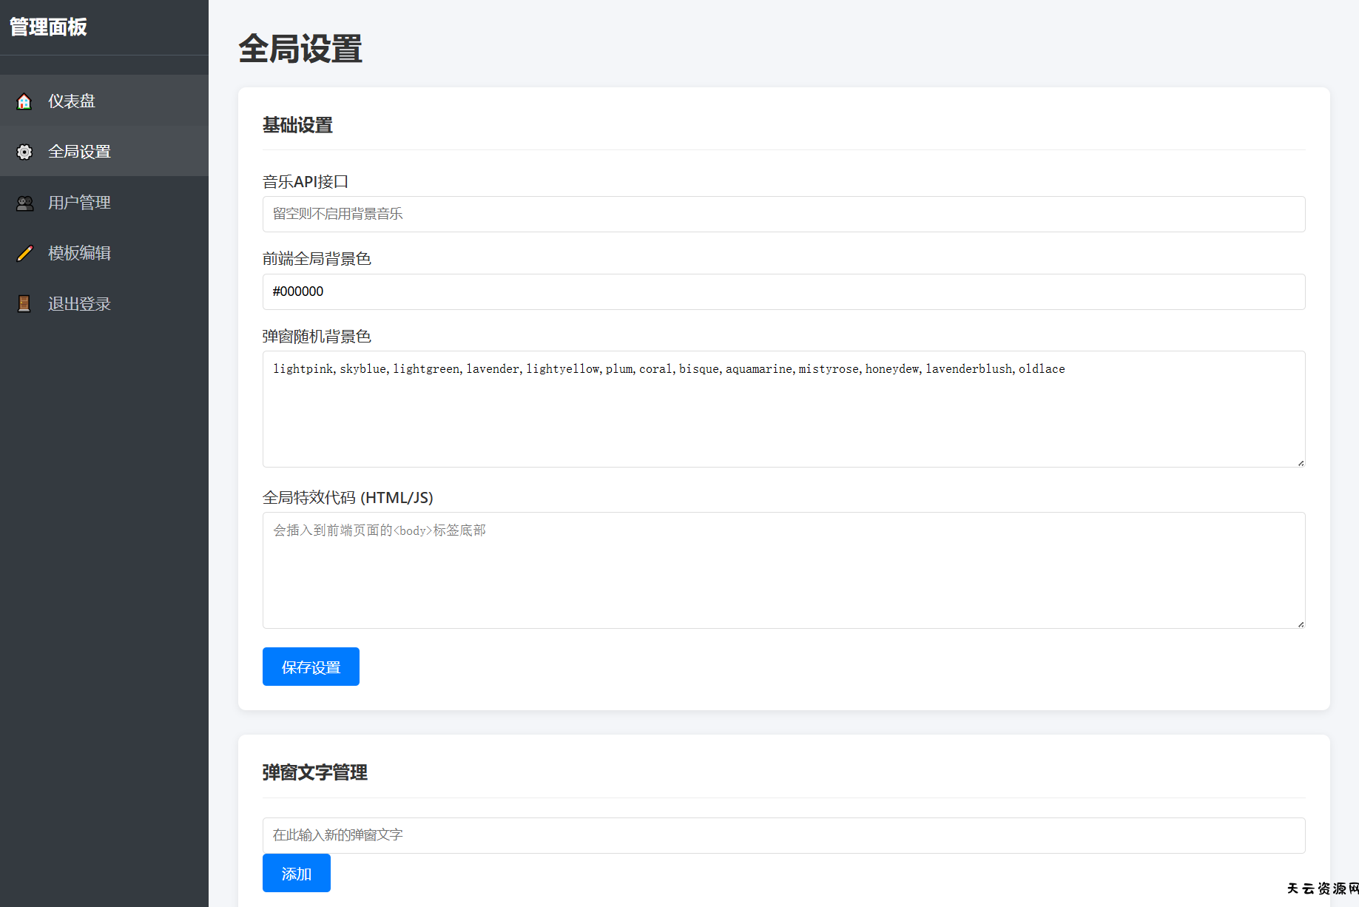
Task: Focus the 音乐API接口 input field
Action: 783,215
